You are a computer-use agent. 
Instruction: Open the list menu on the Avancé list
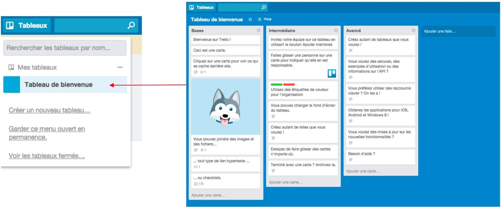(x=413, y=30)
